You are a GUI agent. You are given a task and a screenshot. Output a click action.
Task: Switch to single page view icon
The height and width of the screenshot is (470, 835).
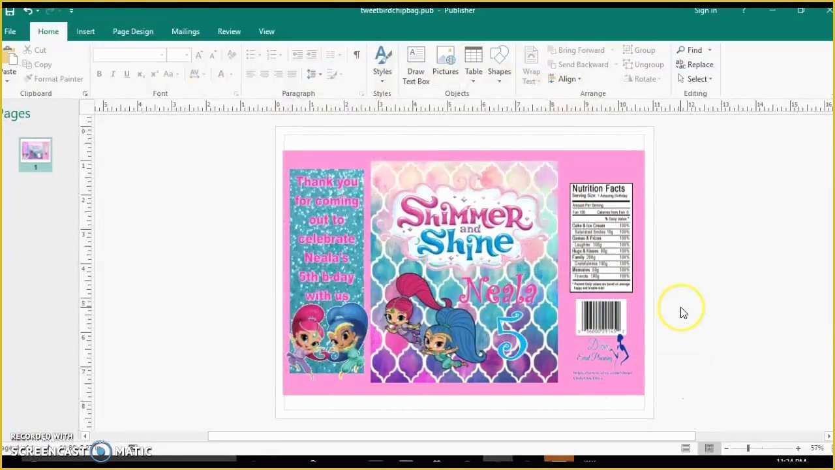click(686, 448)
